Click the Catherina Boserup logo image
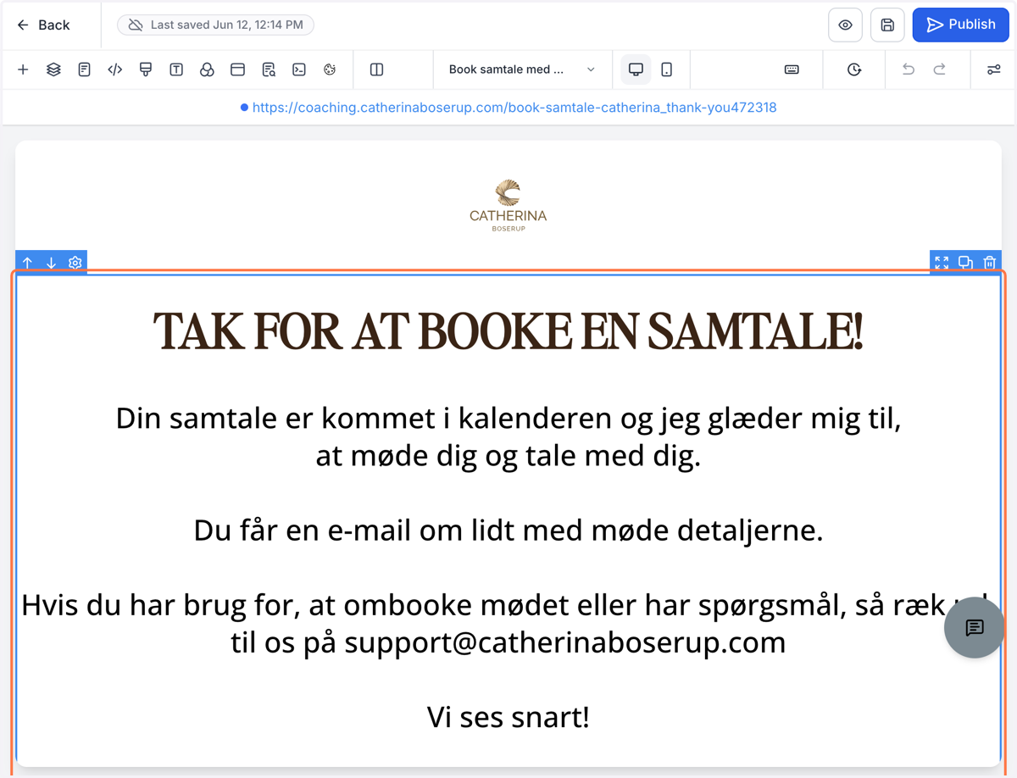Image resolution: width=1017 pixels, height=778 pixels. click(508, 205)
